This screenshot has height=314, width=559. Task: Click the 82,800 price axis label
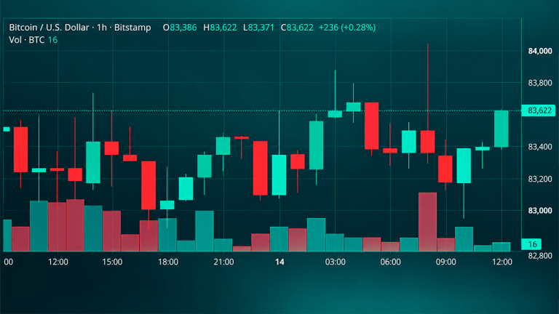click(540, 256)
